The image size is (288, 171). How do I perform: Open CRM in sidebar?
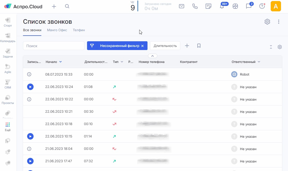(x=8, y=84)
